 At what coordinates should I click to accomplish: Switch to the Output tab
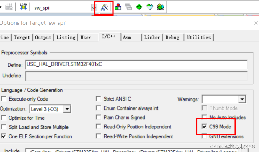[x=43, y=37]
